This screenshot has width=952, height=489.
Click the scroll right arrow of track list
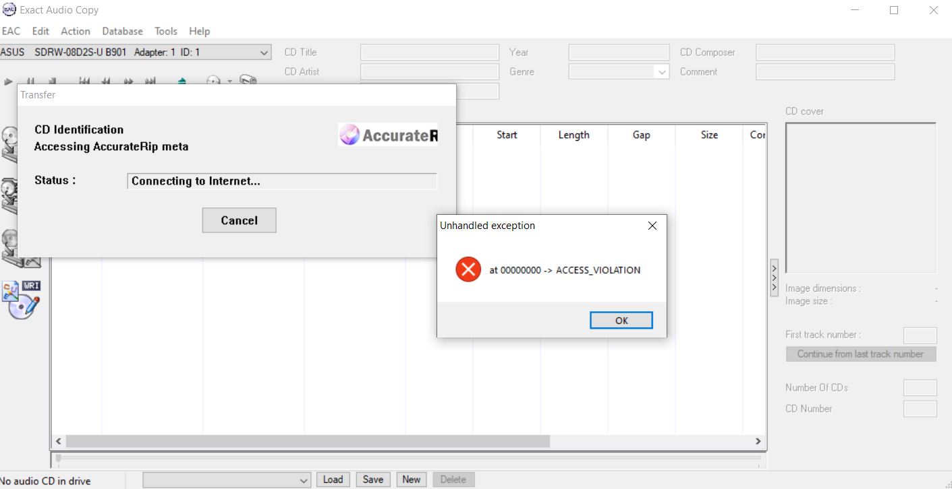758,441
